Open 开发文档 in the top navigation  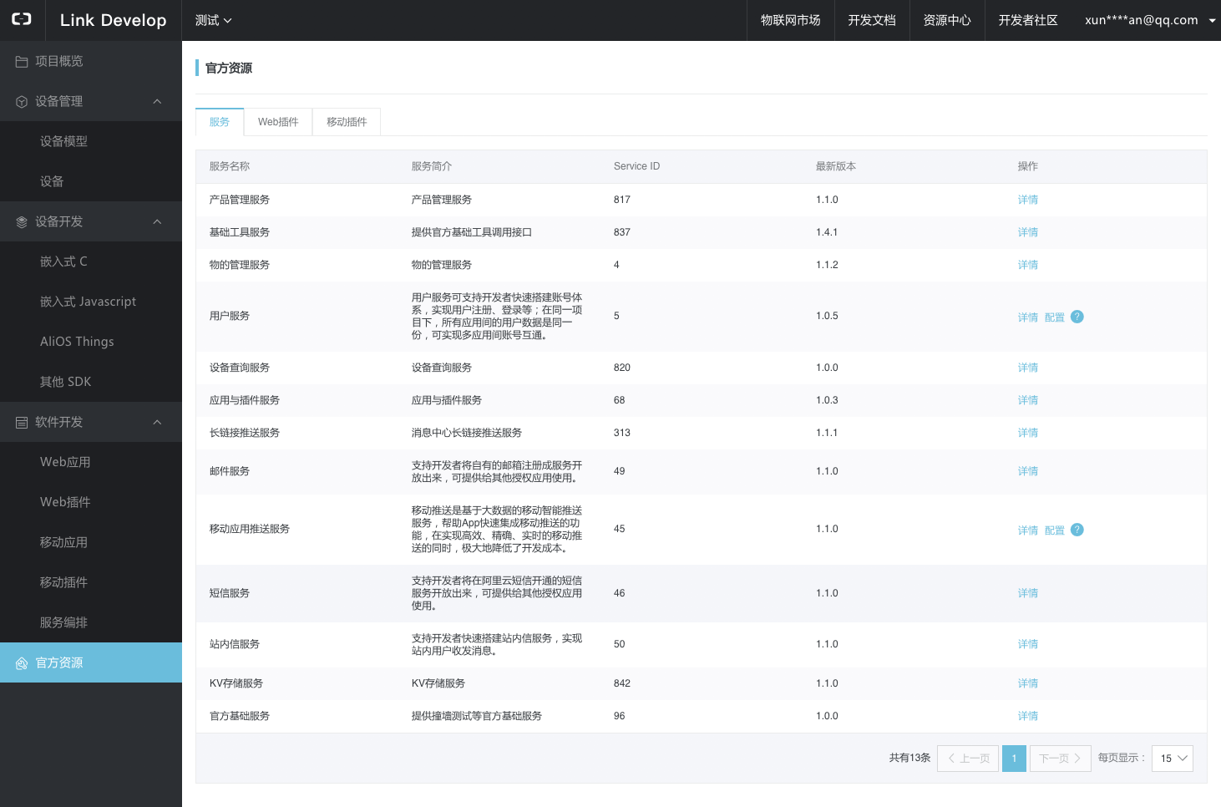(x=872, y=20)
